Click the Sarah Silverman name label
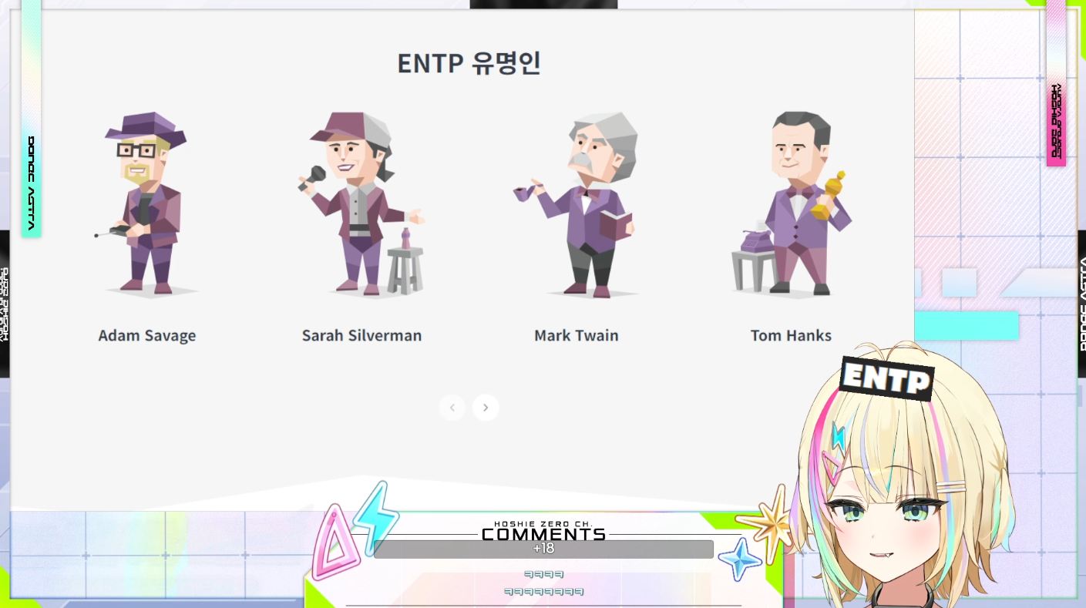 (361, 336)
